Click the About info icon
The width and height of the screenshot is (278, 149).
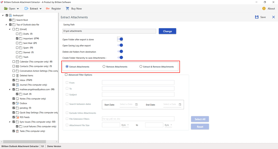pos(264,9)
